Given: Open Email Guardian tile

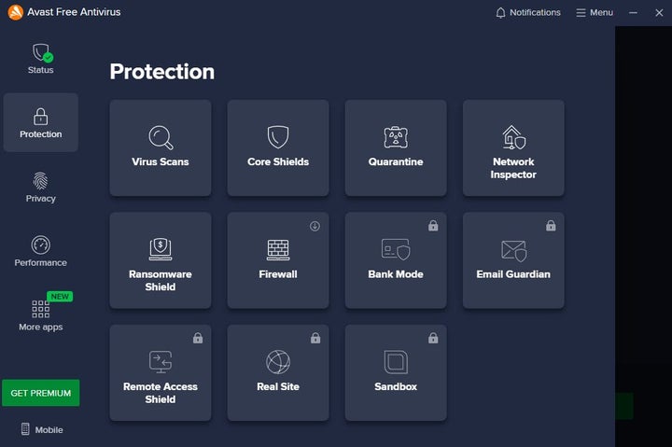Looking at the screenshot, I should (x=513, y=260).
